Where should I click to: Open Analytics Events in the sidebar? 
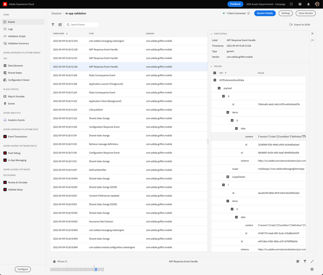pos(16,120)
